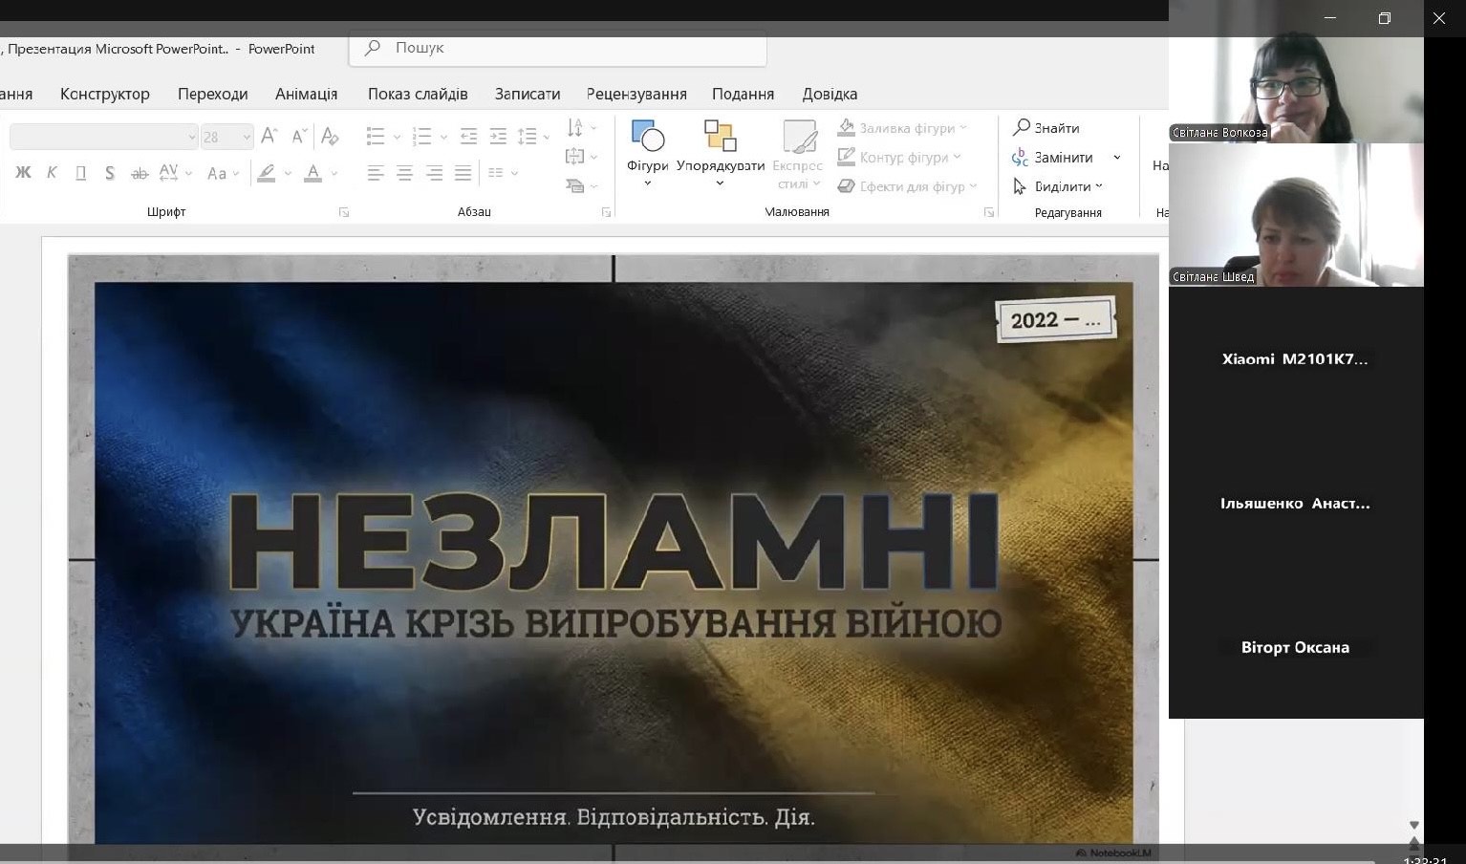This screenshot has height=864, width=1466.
Task: Click the Знайти find button
Action: 1046,128
